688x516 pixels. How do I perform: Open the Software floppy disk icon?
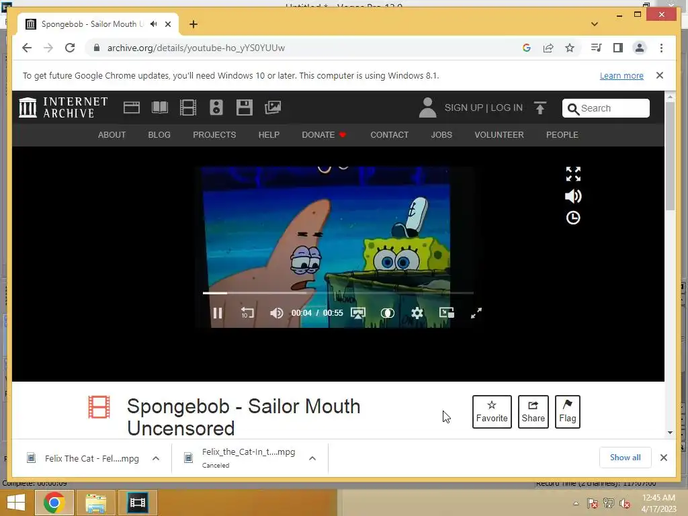click(244, 107)
